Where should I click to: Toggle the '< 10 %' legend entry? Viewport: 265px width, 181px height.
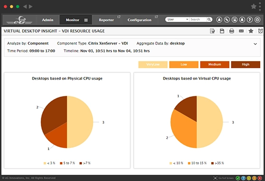pos(176,163)
